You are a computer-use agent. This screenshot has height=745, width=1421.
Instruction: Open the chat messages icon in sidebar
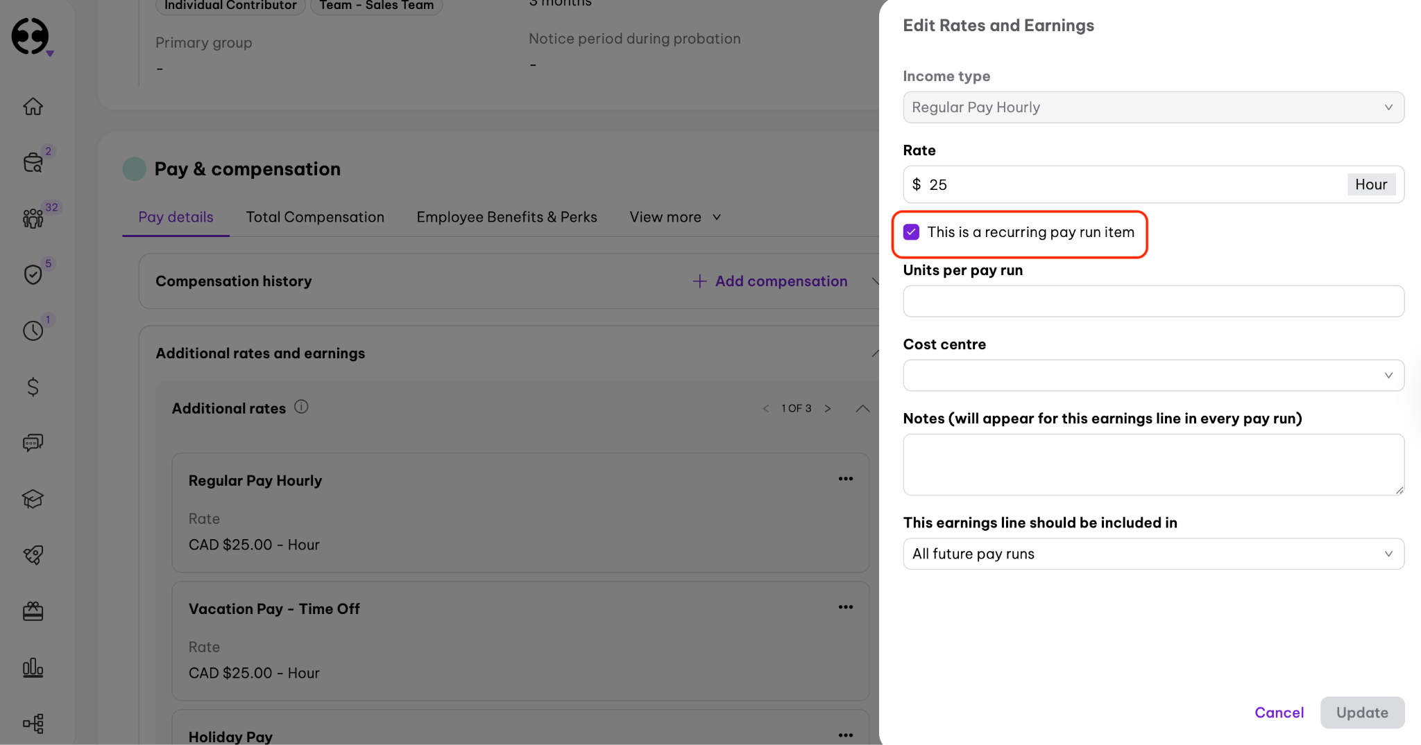point(33,443)
